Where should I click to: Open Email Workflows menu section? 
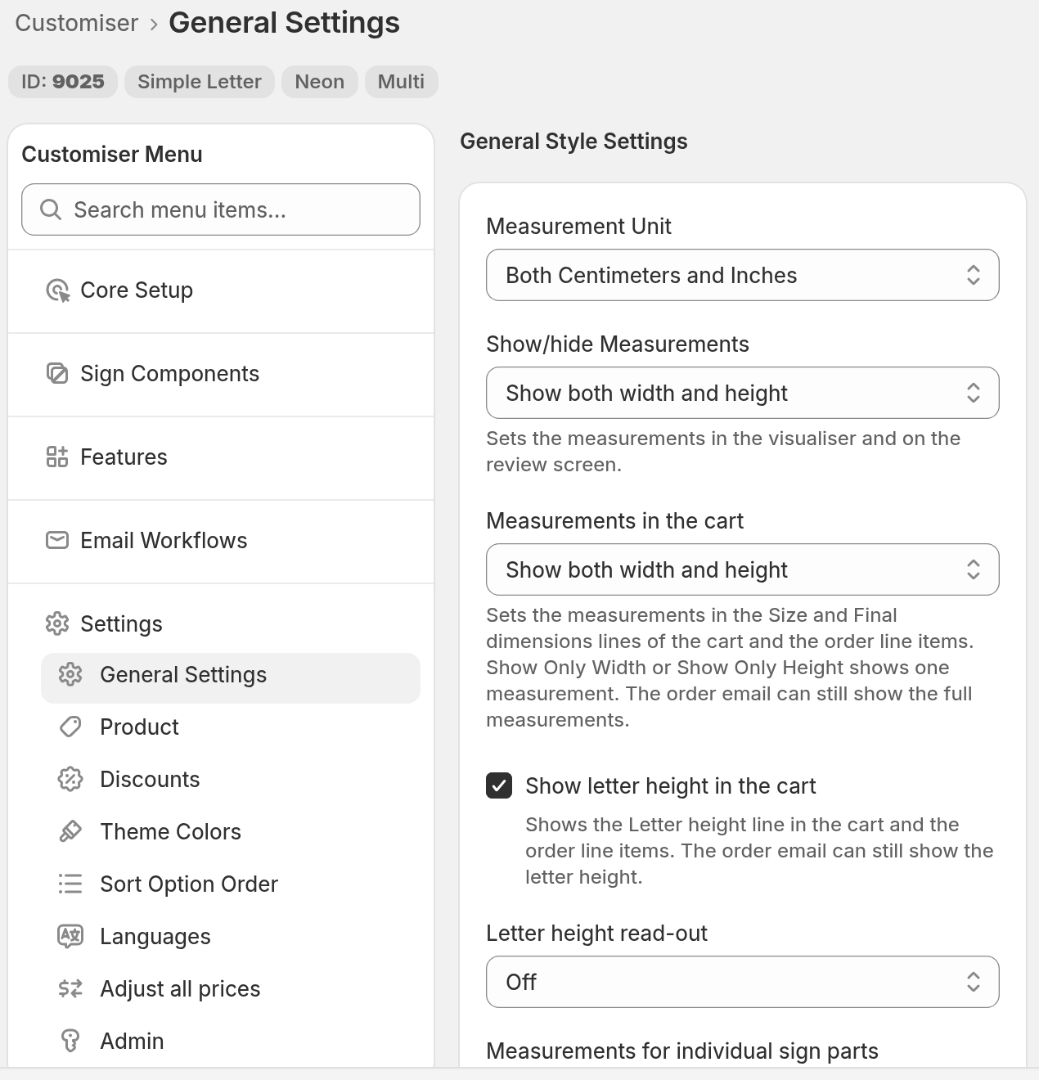(x=221, y=540)
